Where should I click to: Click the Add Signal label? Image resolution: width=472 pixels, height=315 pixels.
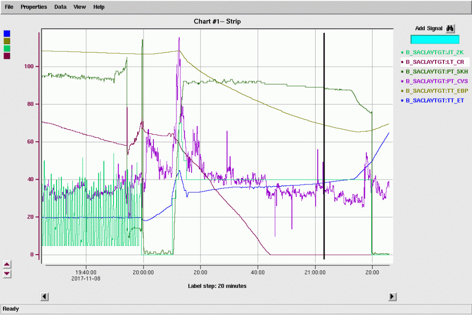point(429,28)
